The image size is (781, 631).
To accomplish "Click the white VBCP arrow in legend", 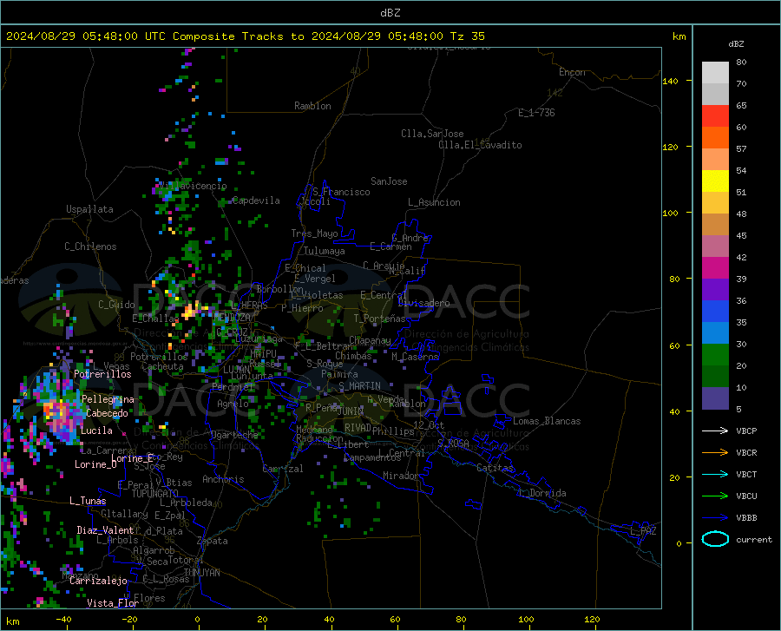I will tap(715, 431).
